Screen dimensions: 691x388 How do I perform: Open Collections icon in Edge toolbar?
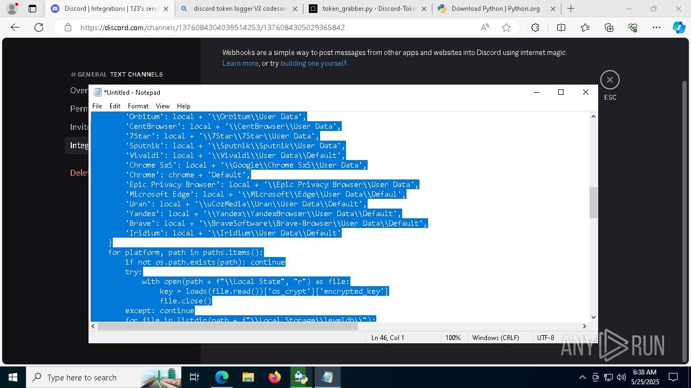click(x=609, y=27)
